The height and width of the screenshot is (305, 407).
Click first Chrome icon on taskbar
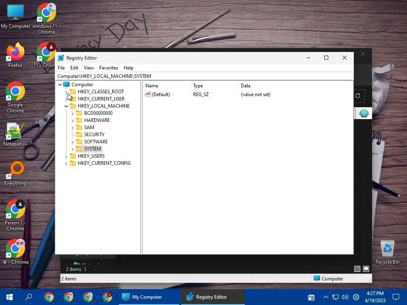[x=49, y=297]
